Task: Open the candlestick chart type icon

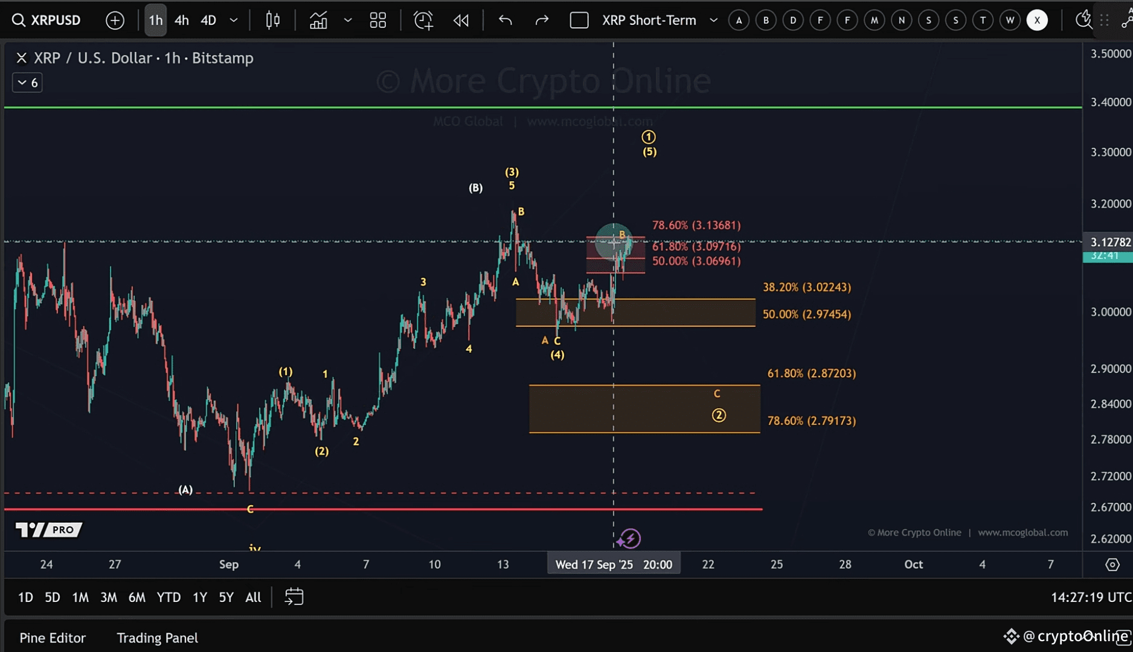Action: [x=272, y=20]
